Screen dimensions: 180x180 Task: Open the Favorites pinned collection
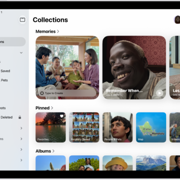tap(50, 127)
